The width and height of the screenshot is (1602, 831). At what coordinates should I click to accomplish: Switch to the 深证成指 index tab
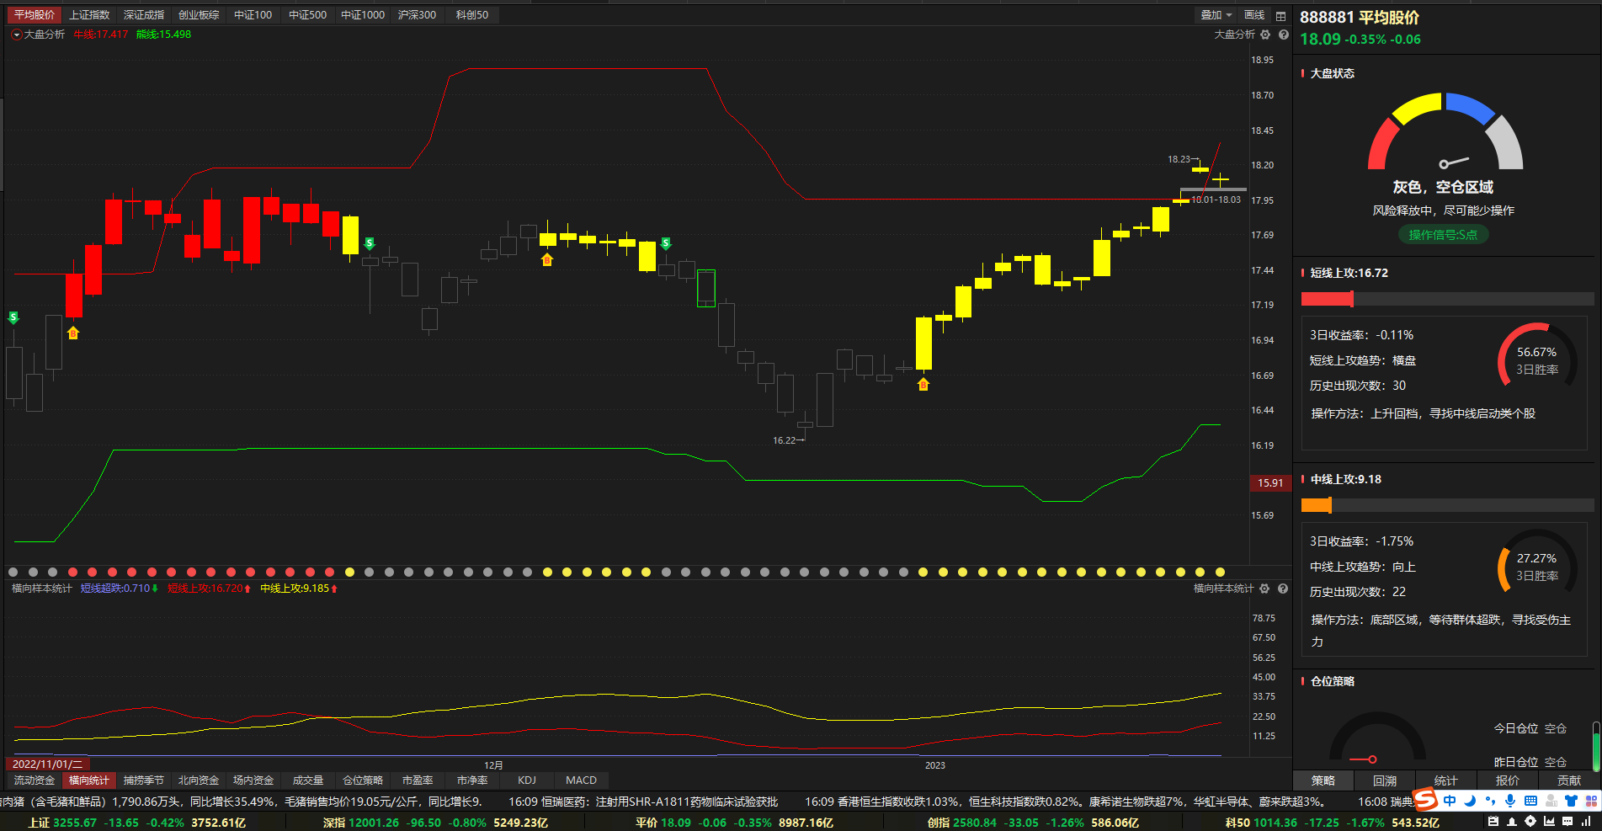coord(144,15)
